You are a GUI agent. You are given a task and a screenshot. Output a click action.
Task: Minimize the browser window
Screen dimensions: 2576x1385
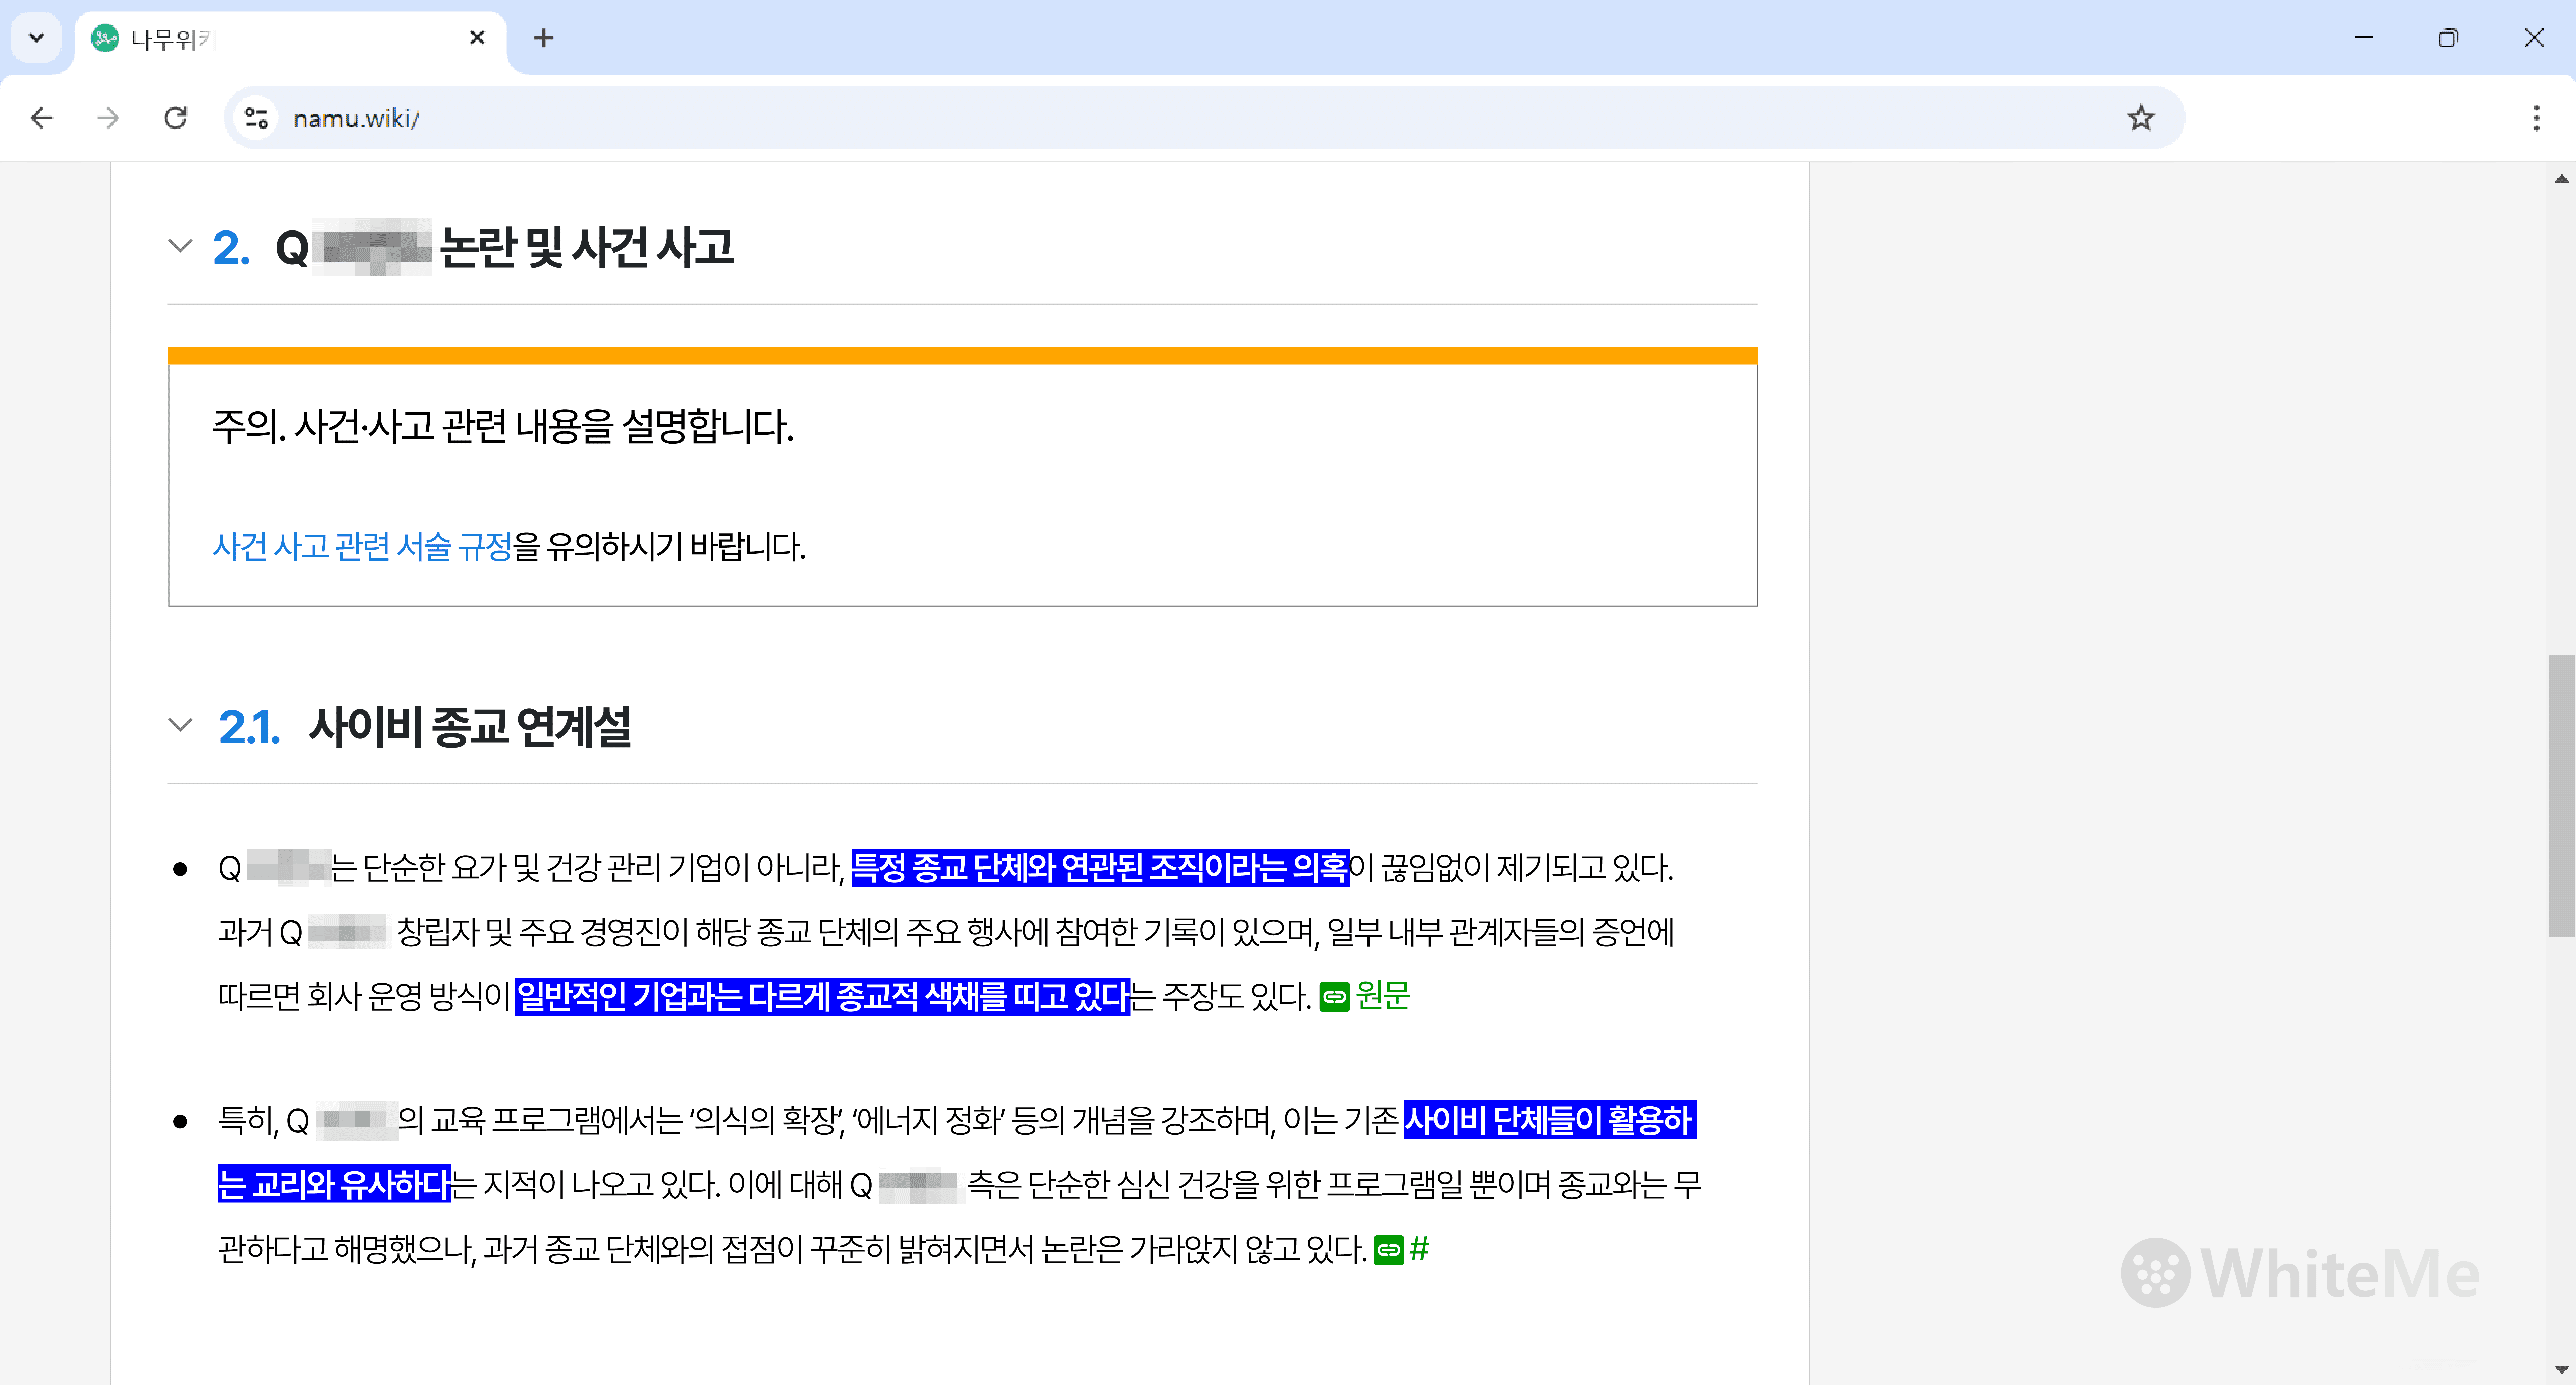(2364, 38)
